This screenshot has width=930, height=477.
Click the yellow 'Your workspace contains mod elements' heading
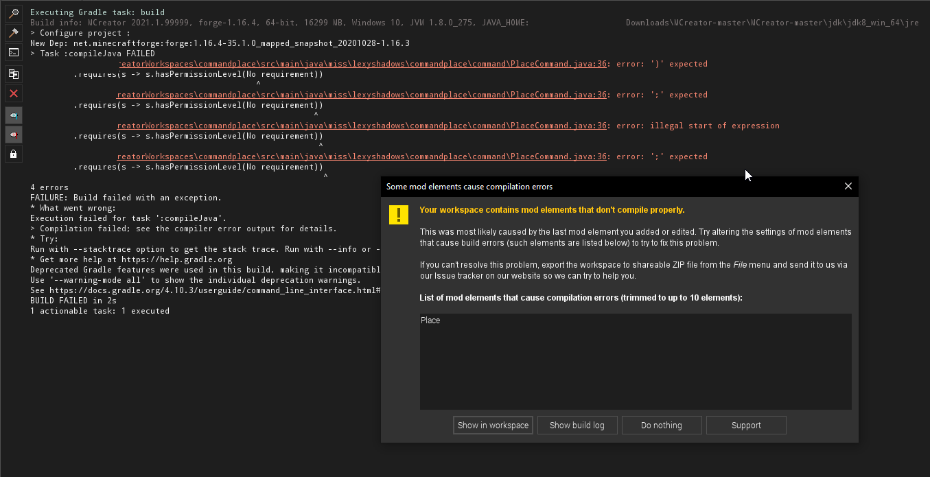point(552,210)
